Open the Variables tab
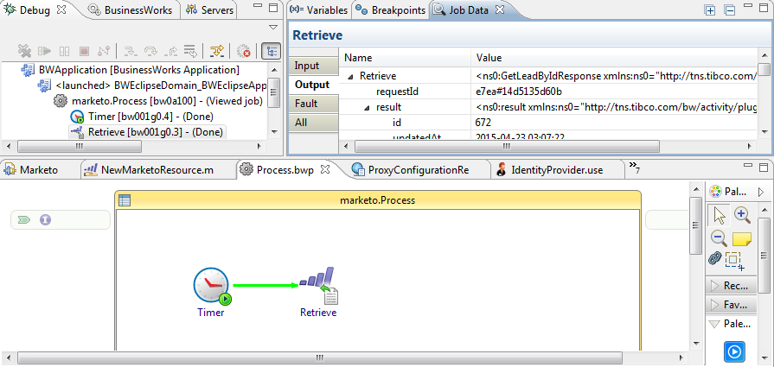This screenshot has height=367, width=774. click(318, 9)
